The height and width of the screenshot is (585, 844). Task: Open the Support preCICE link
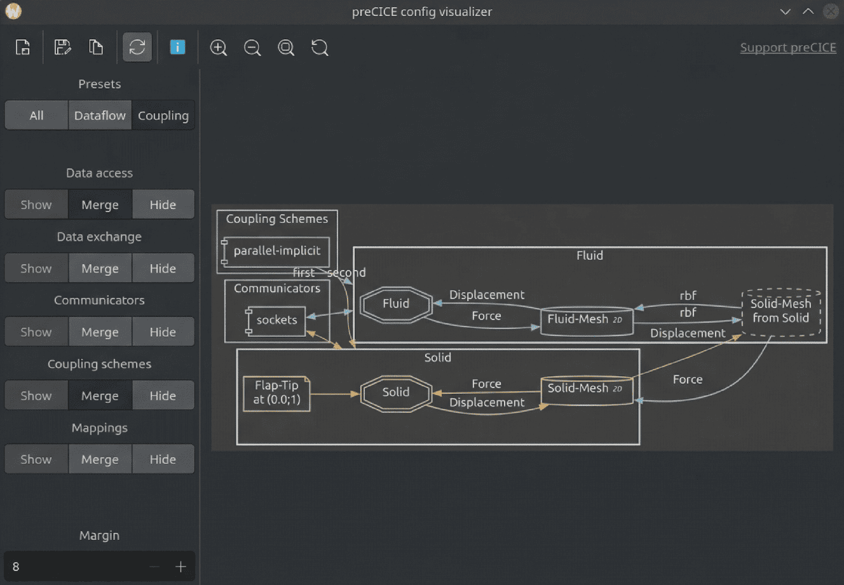(x=788, y=47)
